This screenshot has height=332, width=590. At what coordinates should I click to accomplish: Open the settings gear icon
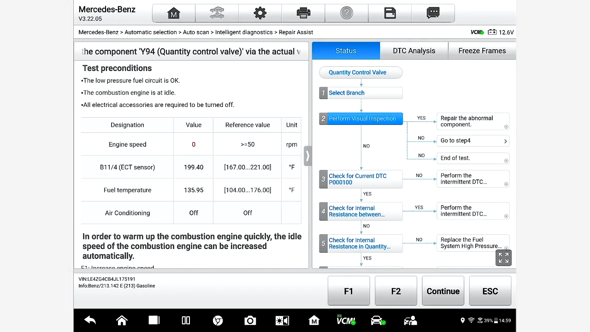260,13
